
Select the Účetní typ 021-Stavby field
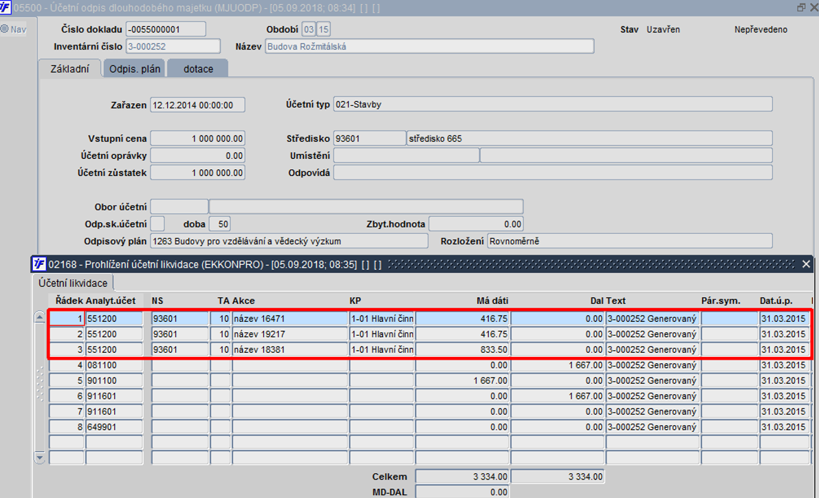[x=553, y=105]
